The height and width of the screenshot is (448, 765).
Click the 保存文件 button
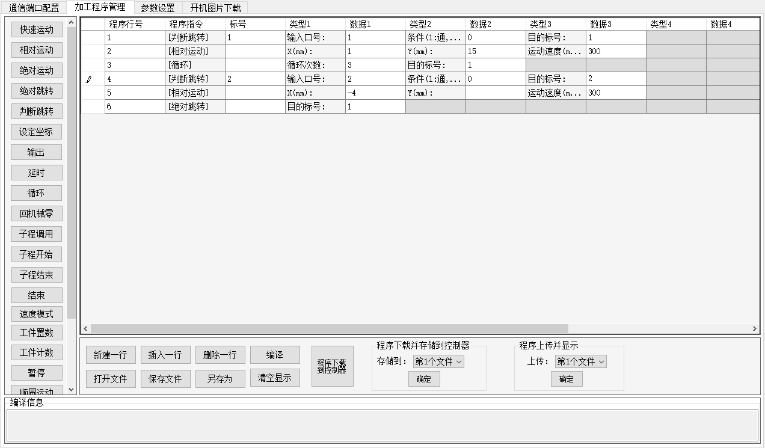[165, 378]
